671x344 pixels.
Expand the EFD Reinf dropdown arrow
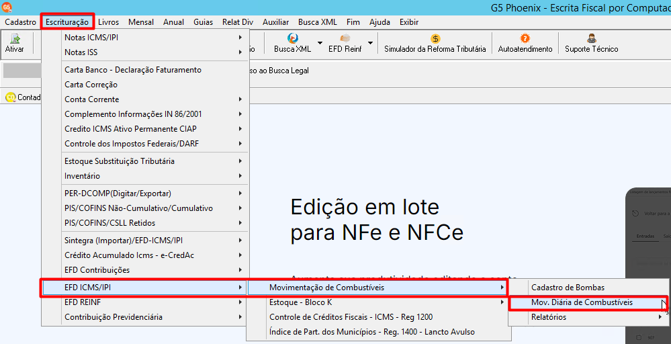(370, 43)
